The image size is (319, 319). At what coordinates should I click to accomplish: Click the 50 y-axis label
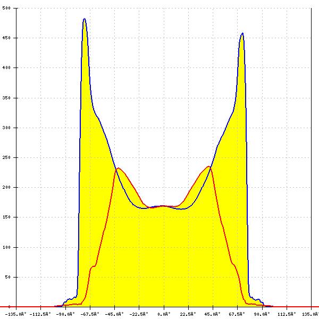pos(7,278)
